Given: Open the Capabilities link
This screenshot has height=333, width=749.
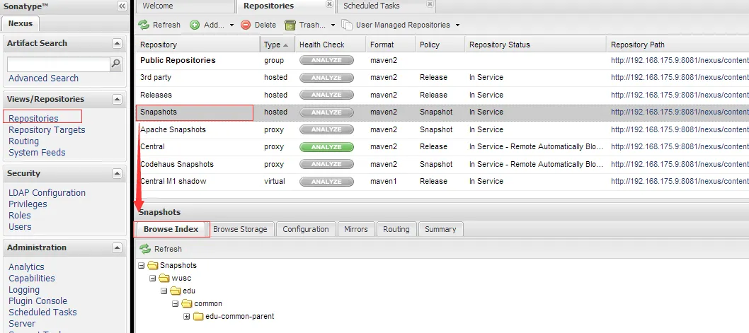Looking at the screenshot, I should 32,279.
